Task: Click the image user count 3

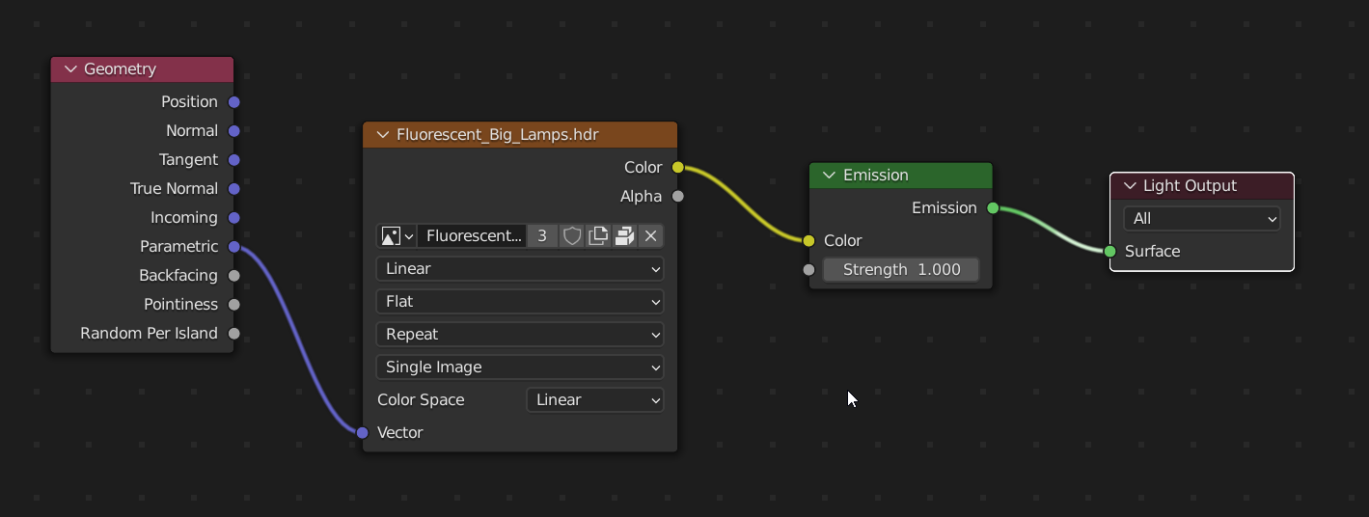Action: click(542, 236)
